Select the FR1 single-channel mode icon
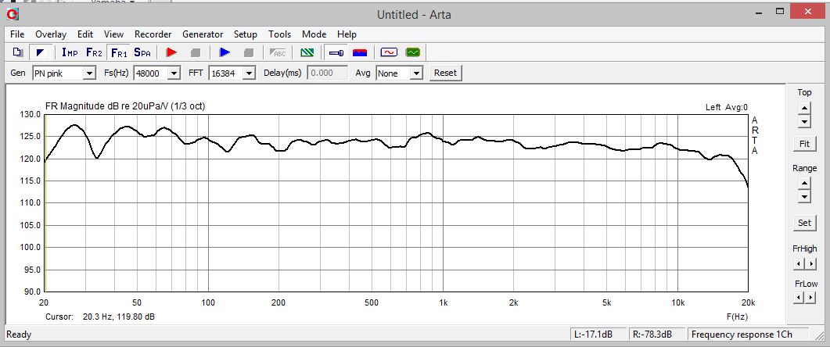830x347 pixels. coord(119,52)
